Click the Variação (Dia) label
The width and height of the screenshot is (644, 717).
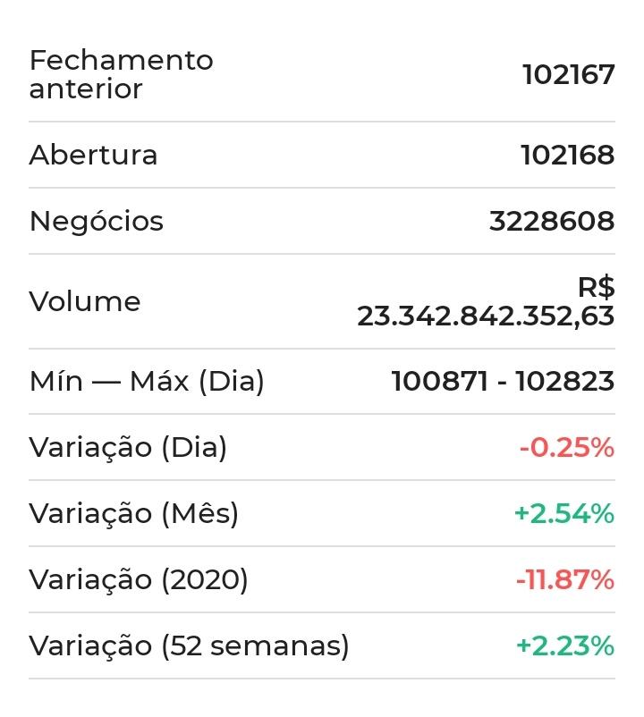128,447
